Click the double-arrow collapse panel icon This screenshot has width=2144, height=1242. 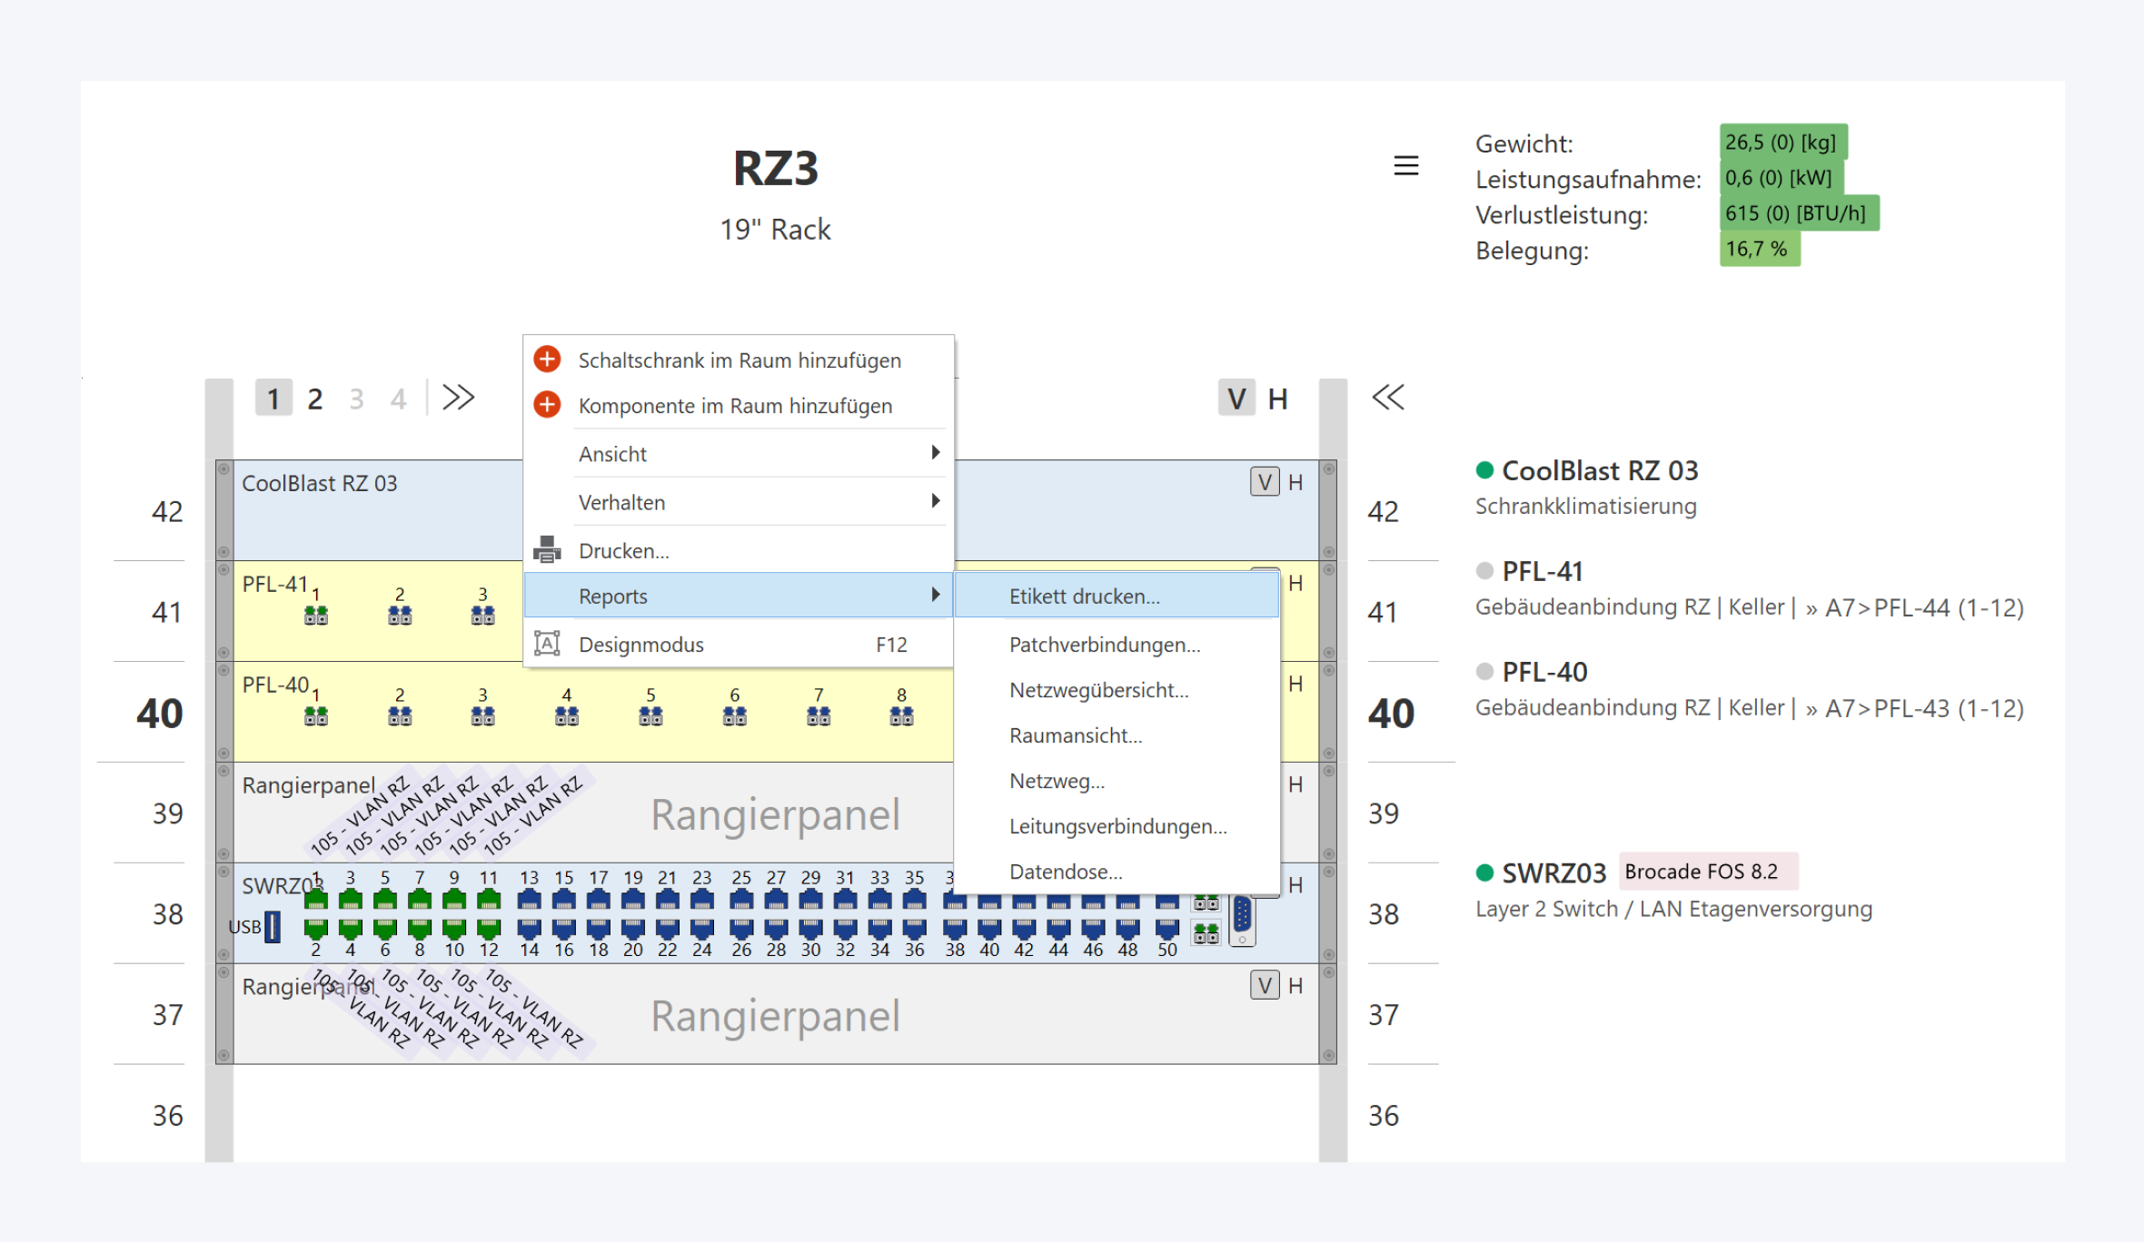coord(1387,398)
